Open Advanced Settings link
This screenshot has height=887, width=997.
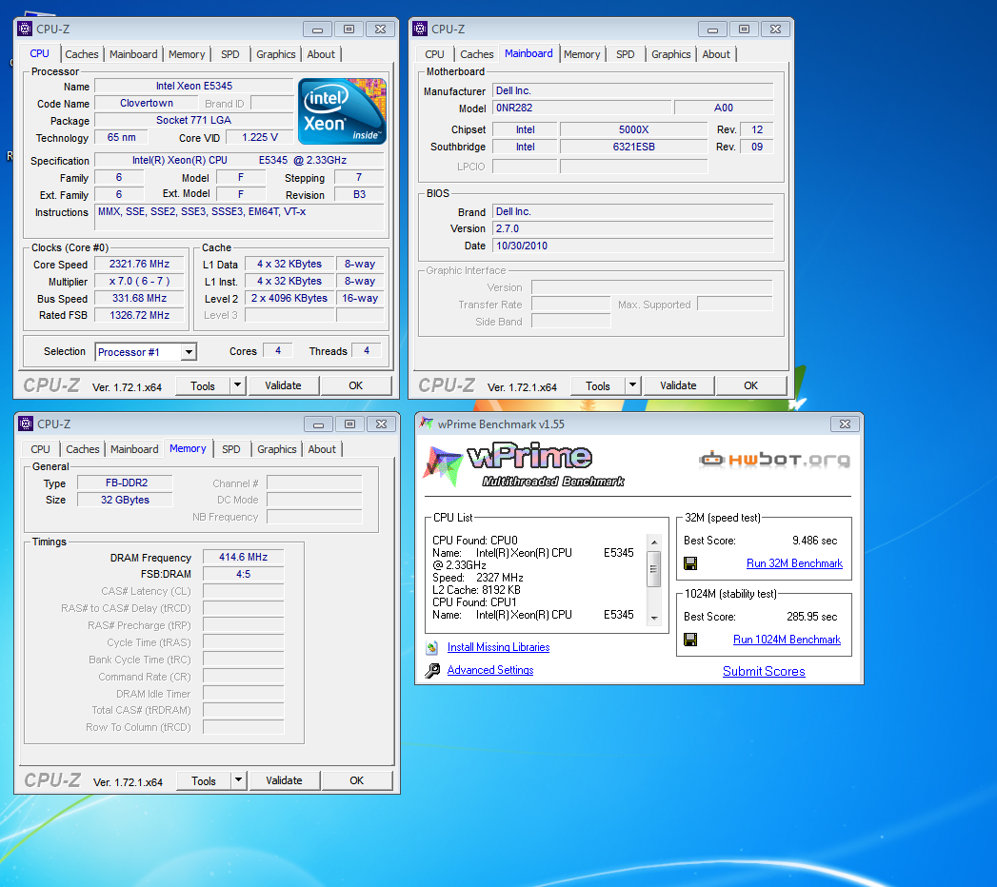click(x=490, y=670)
